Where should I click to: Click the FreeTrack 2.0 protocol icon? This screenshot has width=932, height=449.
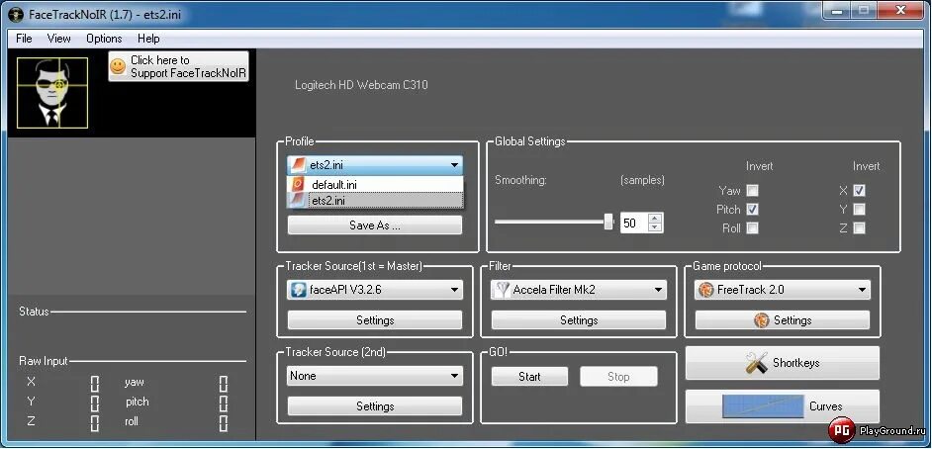pyautogui.click(x=706, y=290)
